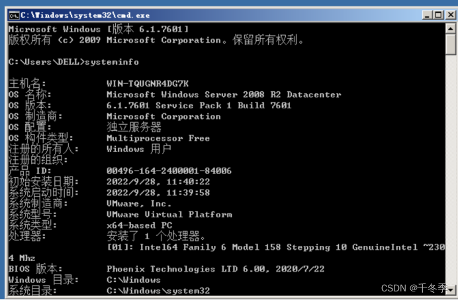458x300 pixels.
Task: Click the 系统类型 label
Action: coord(32,225)
